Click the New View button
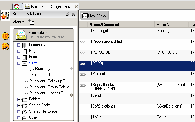This screenshot has height=122, width=195. (95, 16)
